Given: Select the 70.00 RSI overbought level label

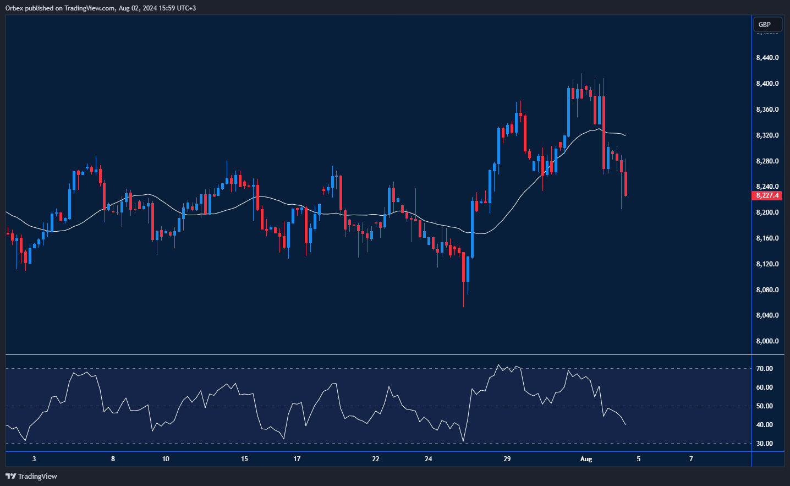Looking at the screenshot, I should [764, 369].
